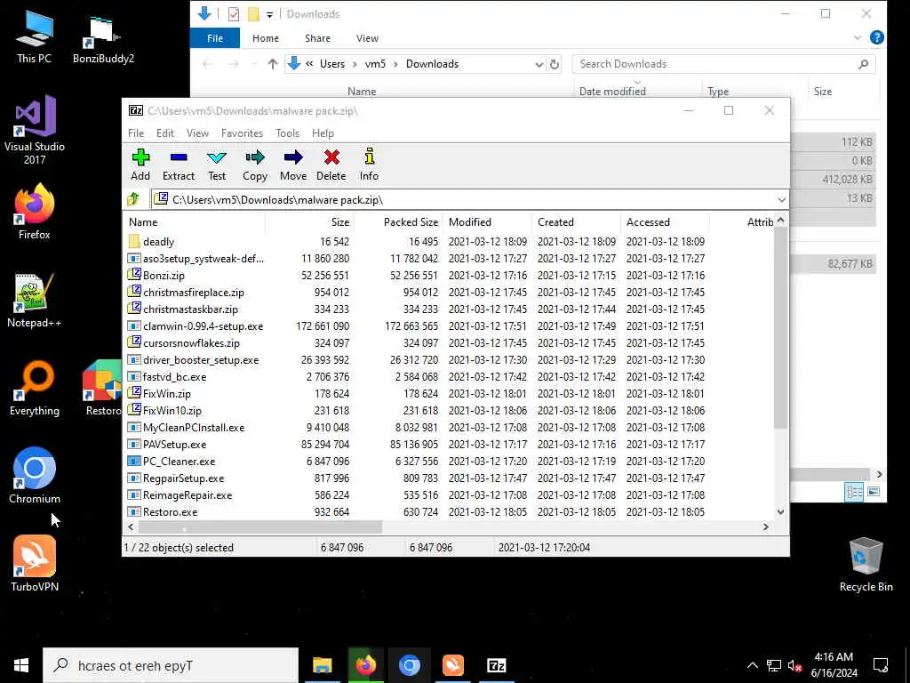Open the Info toolbar item
This screenshot has height=683, width=910.
click(x=369, y=165)
